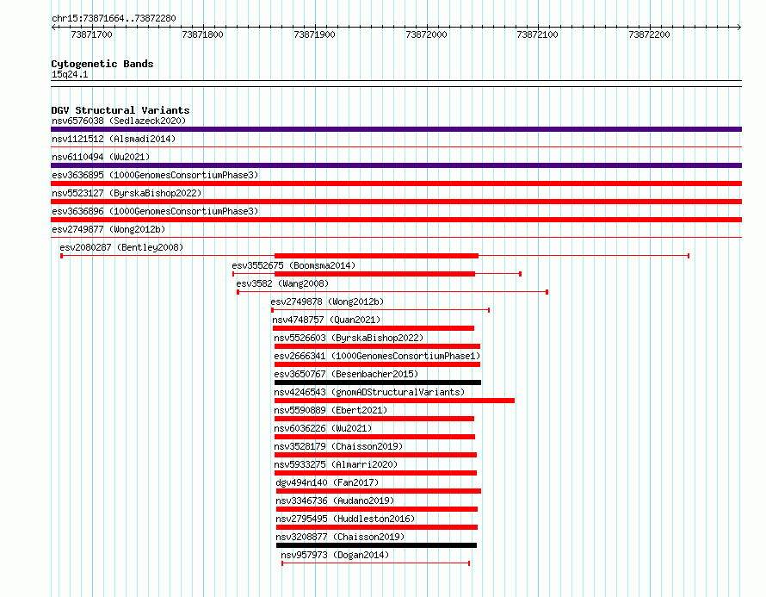Click the thin line feature under nsv957973
766x597 pixels.
point(375,563)
